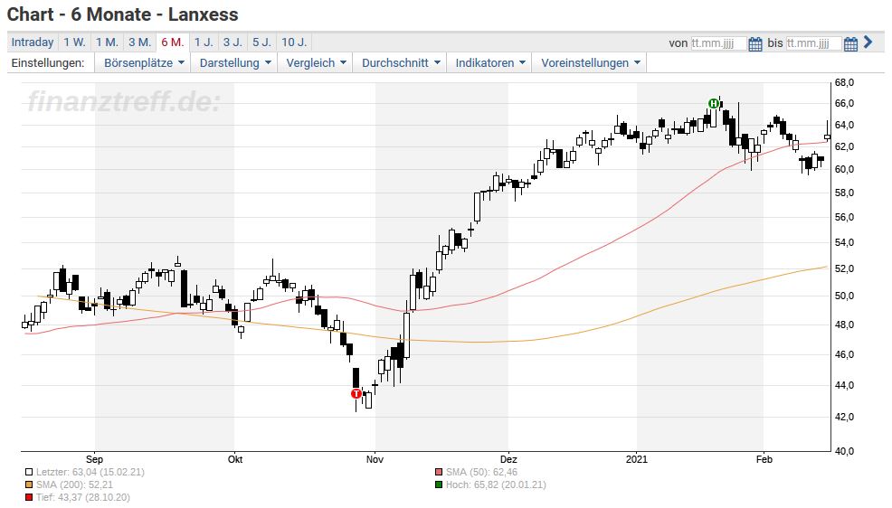Expand the Darstellung dropdown
Image resolution: width=892 pixels, height=508 pixels.
pos(235,63)
